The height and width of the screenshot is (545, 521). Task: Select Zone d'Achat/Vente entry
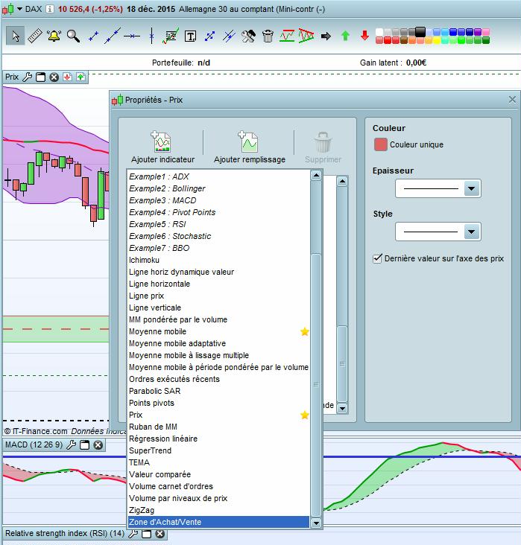[218, 522]
